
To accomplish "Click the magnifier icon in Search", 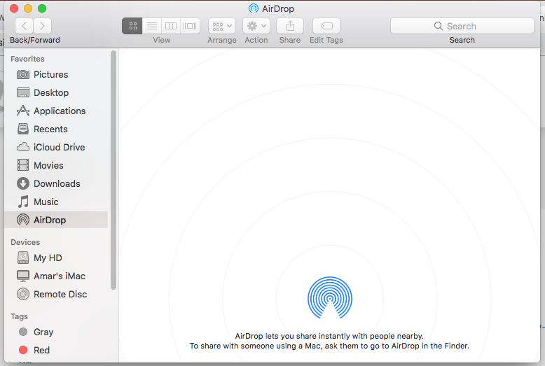I will (x=439, y=26).
